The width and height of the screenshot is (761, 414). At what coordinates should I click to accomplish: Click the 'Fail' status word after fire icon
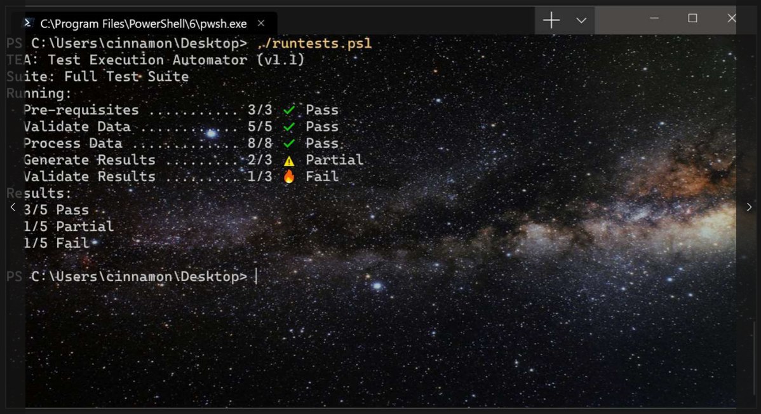coord(322,176)
